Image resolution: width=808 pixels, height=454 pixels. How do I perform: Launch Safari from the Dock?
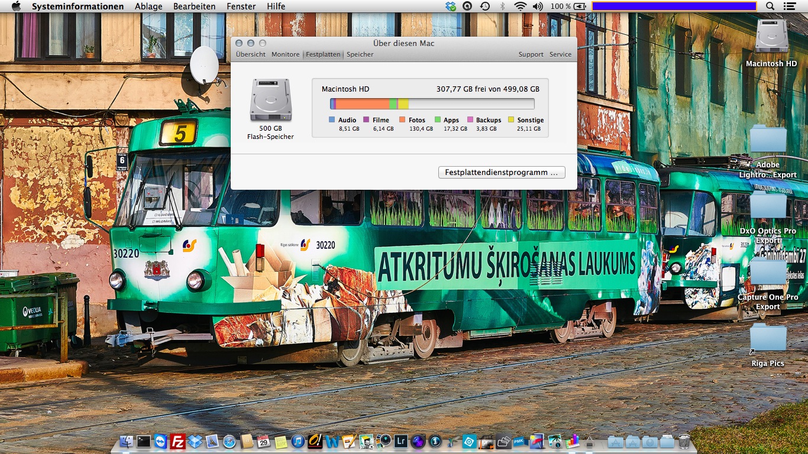click(x=229, y=441)
